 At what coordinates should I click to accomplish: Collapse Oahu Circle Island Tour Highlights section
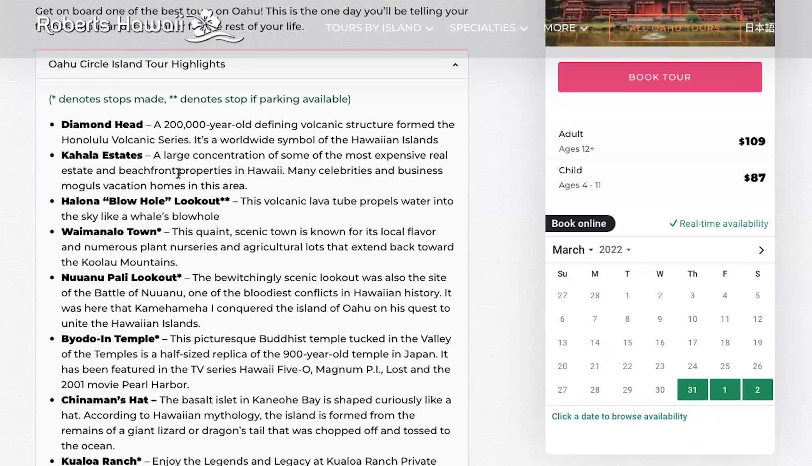[x=455, y=65]
